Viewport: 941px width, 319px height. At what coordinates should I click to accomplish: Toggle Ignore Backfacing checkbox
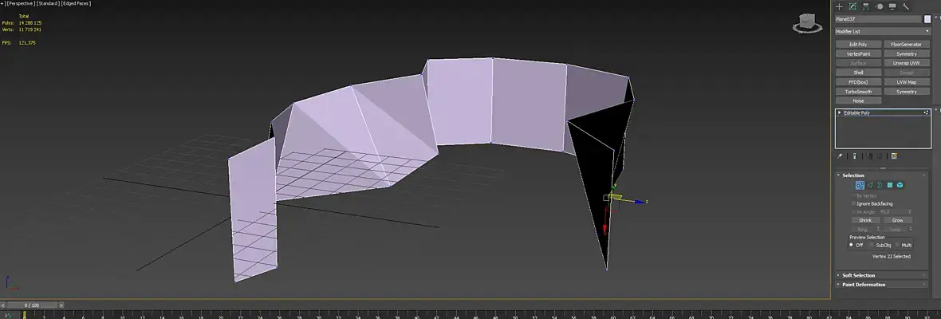(x=854, y=204)
